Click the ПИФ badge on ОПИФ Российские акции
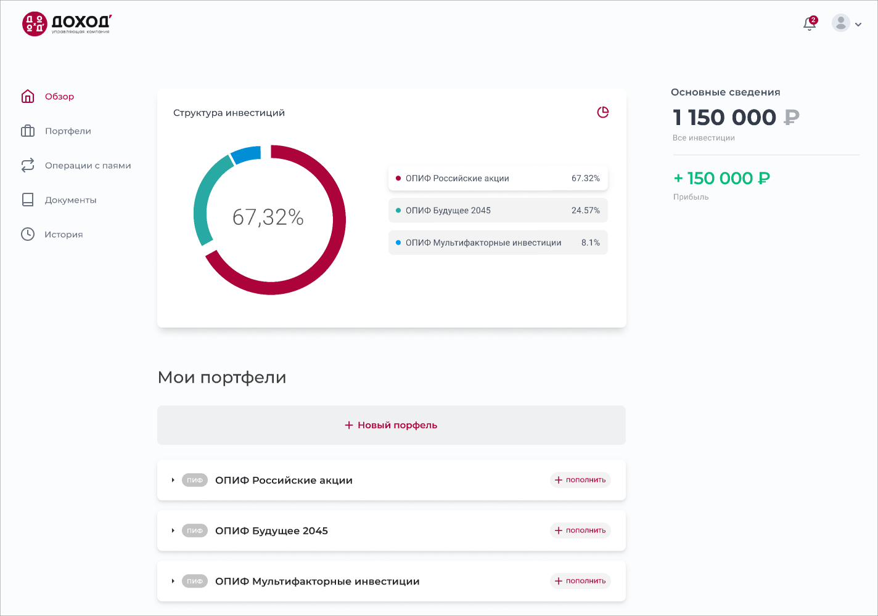 (x=195, y=480)
